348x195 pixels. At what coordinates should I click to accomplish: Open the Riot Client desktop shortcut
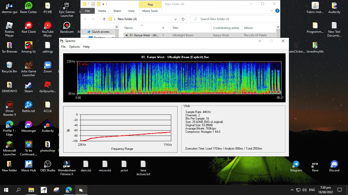pyautogui.click(x=29, y=27)
